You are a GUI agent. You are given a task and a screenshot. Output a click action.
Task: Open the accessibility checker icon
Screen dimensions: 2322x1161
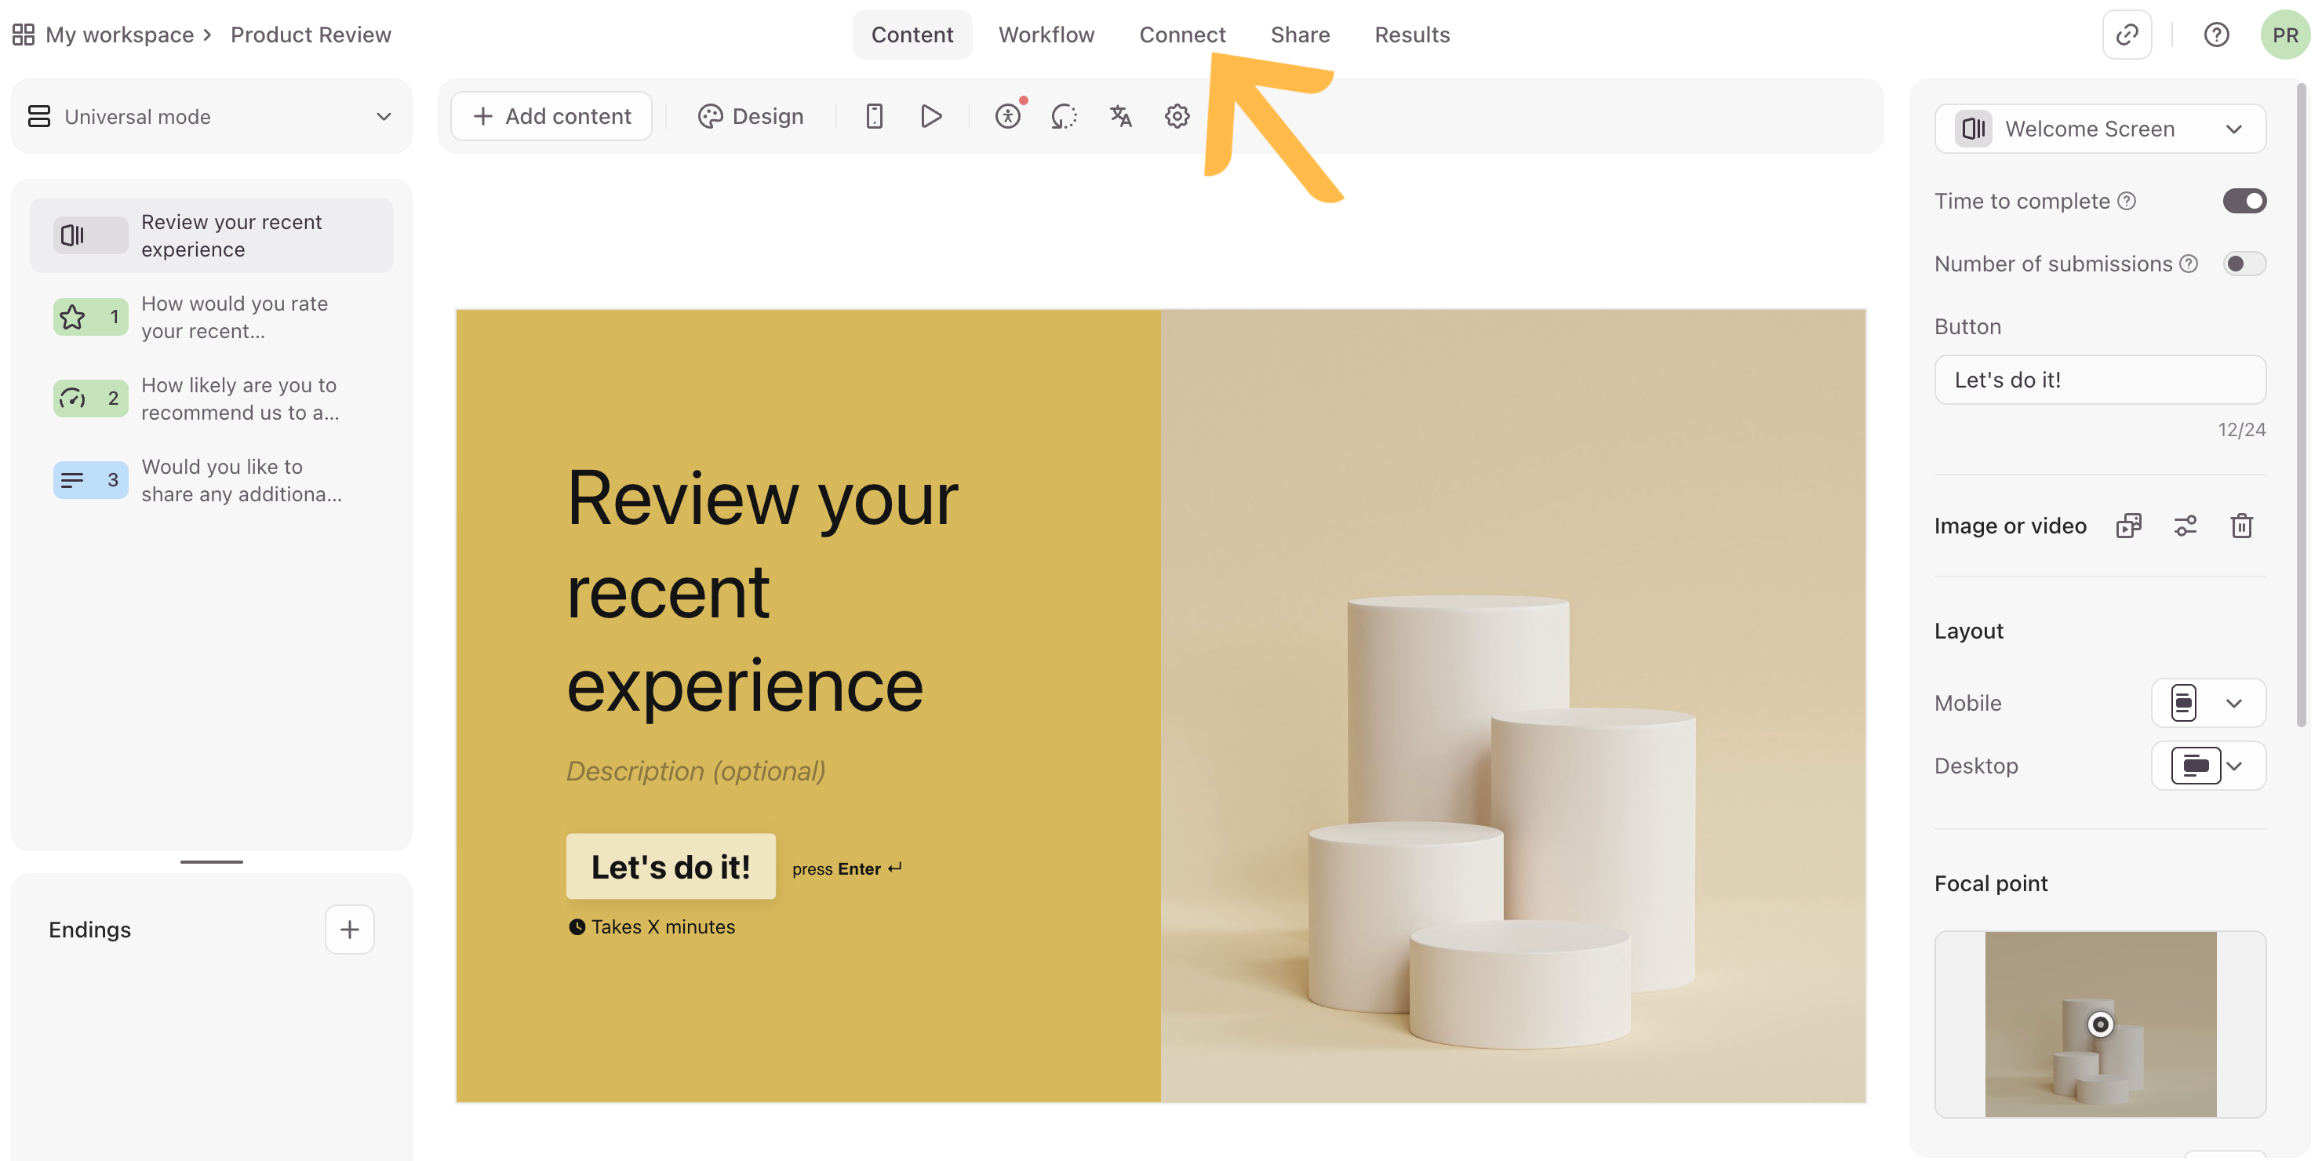(x=1009, y=116)
